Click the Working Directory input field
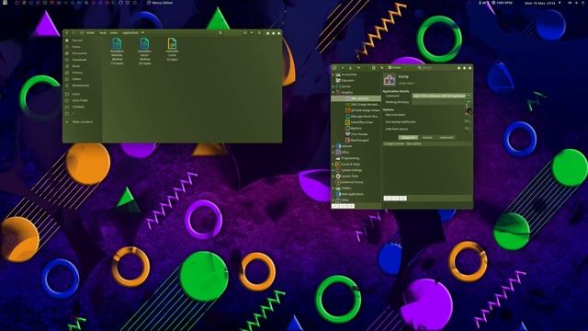 pyautogui.click(x=439, y=102)
